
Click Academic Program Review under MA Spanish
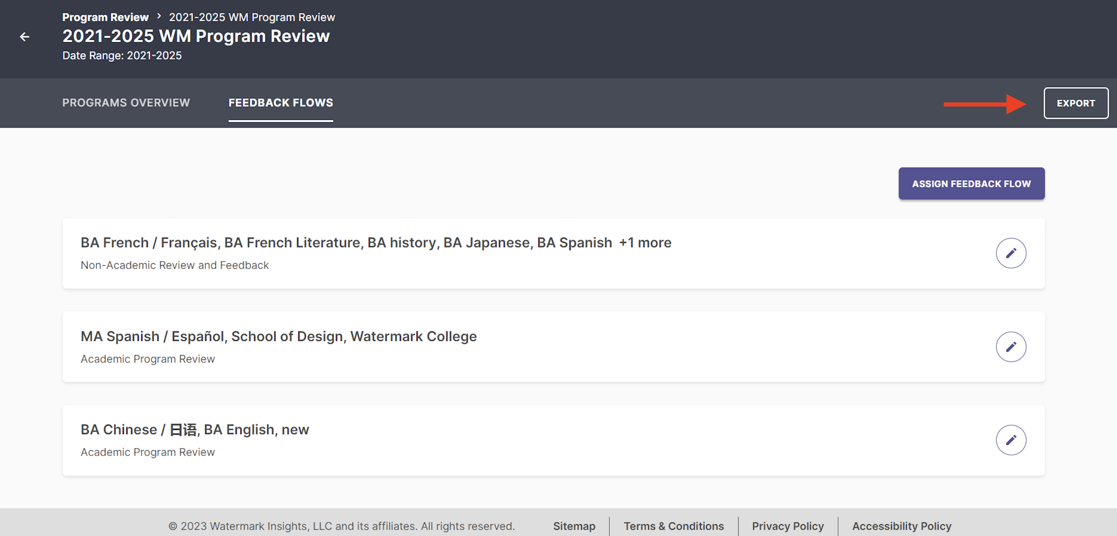pyautogui.click(x=148, y=359)
